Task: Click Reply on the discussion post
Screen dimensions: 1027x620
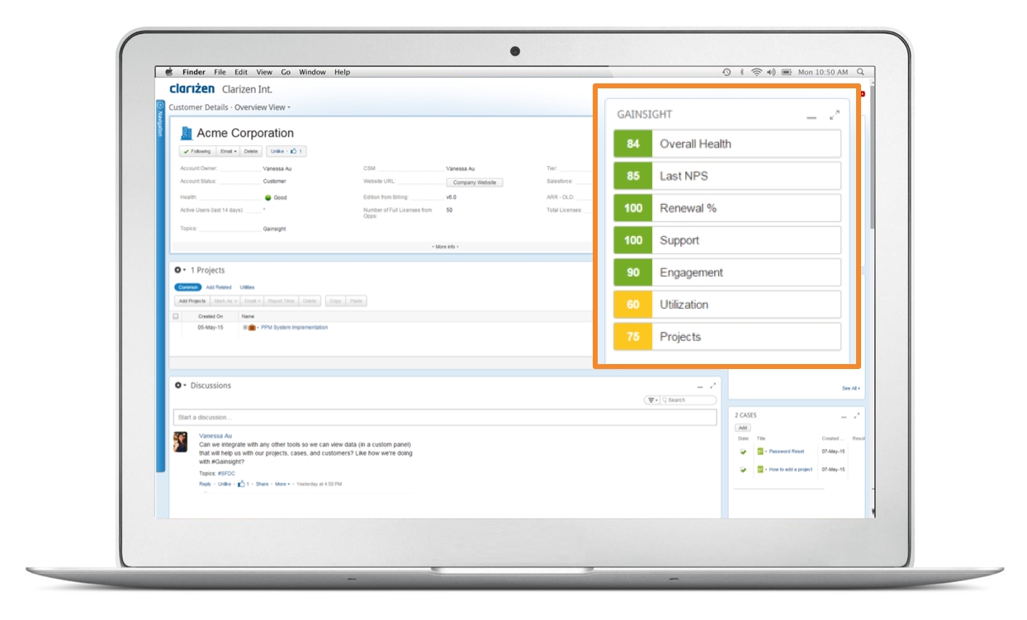Action: pos(206,484)
